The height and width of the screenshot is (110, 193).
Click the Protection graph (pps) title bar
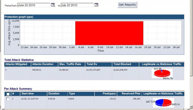[94, 17]
